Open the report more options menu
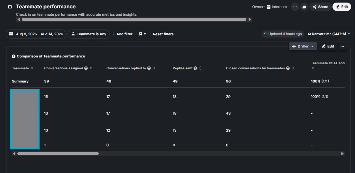This screenshot has height=173, width=355. tap(295, 7)
